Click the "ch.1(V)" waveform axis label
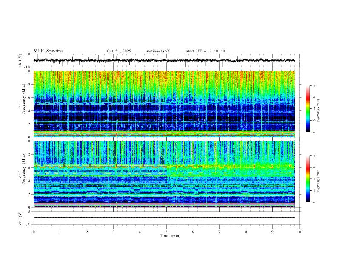Screen dimensions: 337x260 (x=20, y=60)
